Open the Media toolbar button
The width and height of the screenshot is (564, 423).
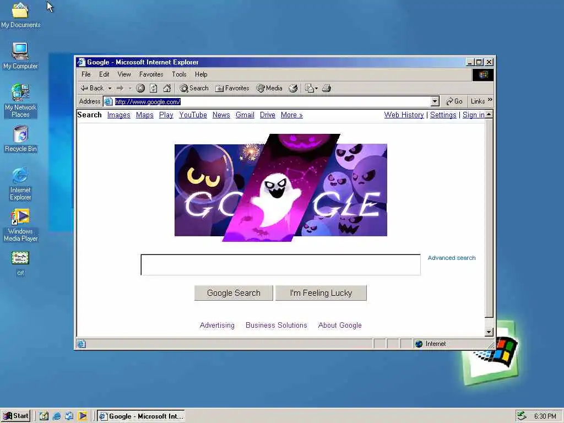click(x=269, y=88)
